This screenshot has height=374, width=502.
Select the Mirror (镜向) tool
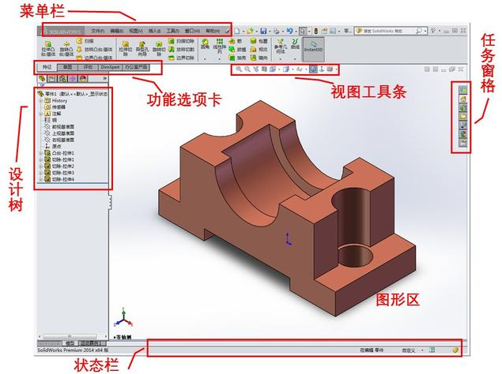(x=259, y=58)
